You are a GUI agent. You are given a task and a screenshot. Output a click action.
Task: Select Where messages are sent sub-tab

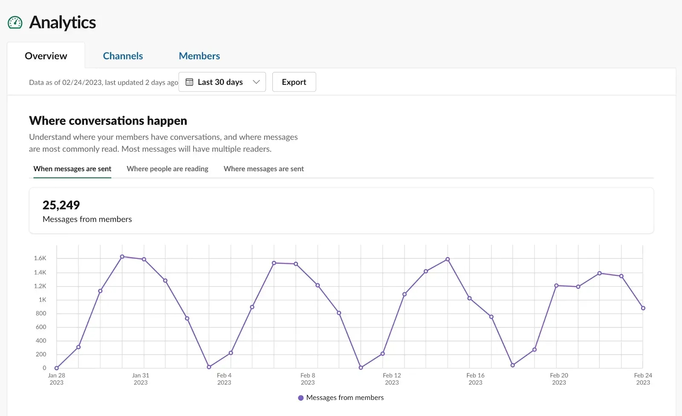[x=264, y=169]
